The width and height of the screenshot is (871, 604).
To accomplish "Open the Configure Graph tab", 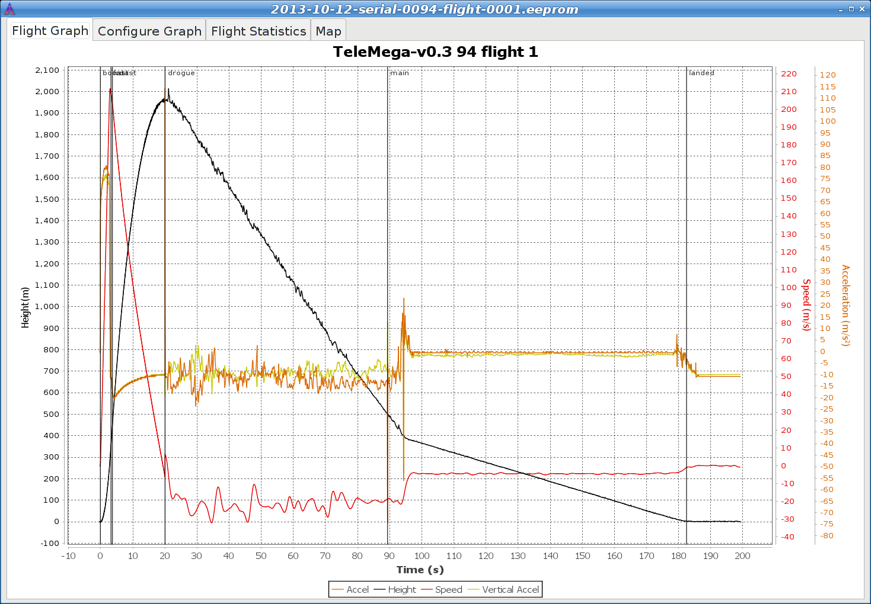I will pos(149,31).
